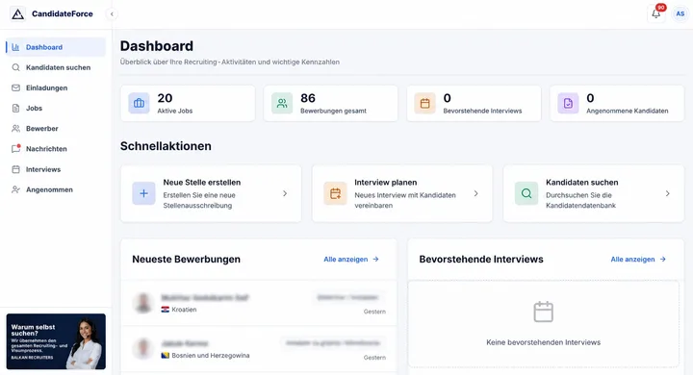Click the people icon of Bewerbungen gesamt

pyautogui.click(x=282, y=103)
